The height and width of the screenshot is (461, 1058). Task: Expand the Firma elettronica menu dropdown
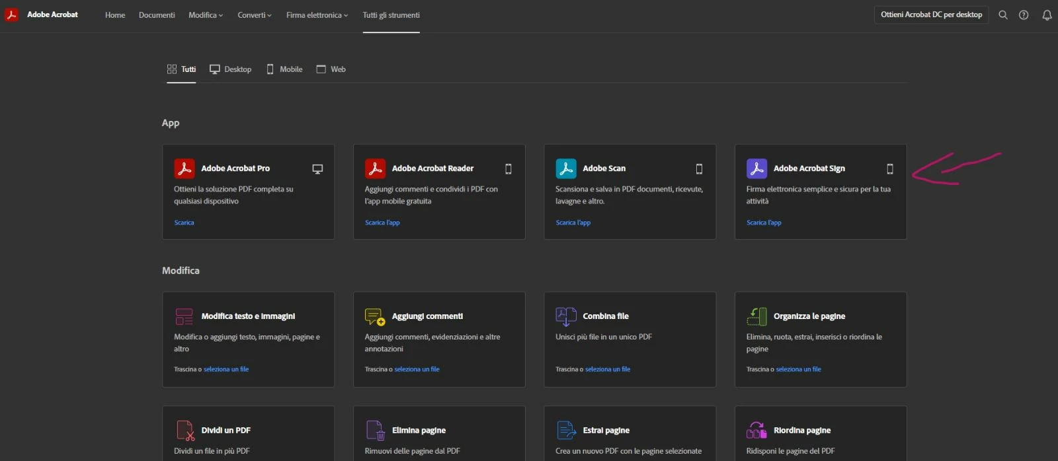[x=317, y=15]
